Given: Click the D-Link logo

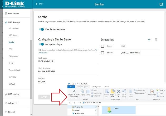Looking at the screenshot, I should [14, 4].
